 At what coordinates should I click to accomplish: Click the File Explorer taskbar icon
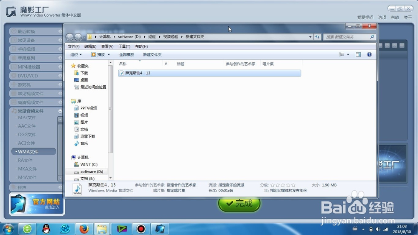102,229
